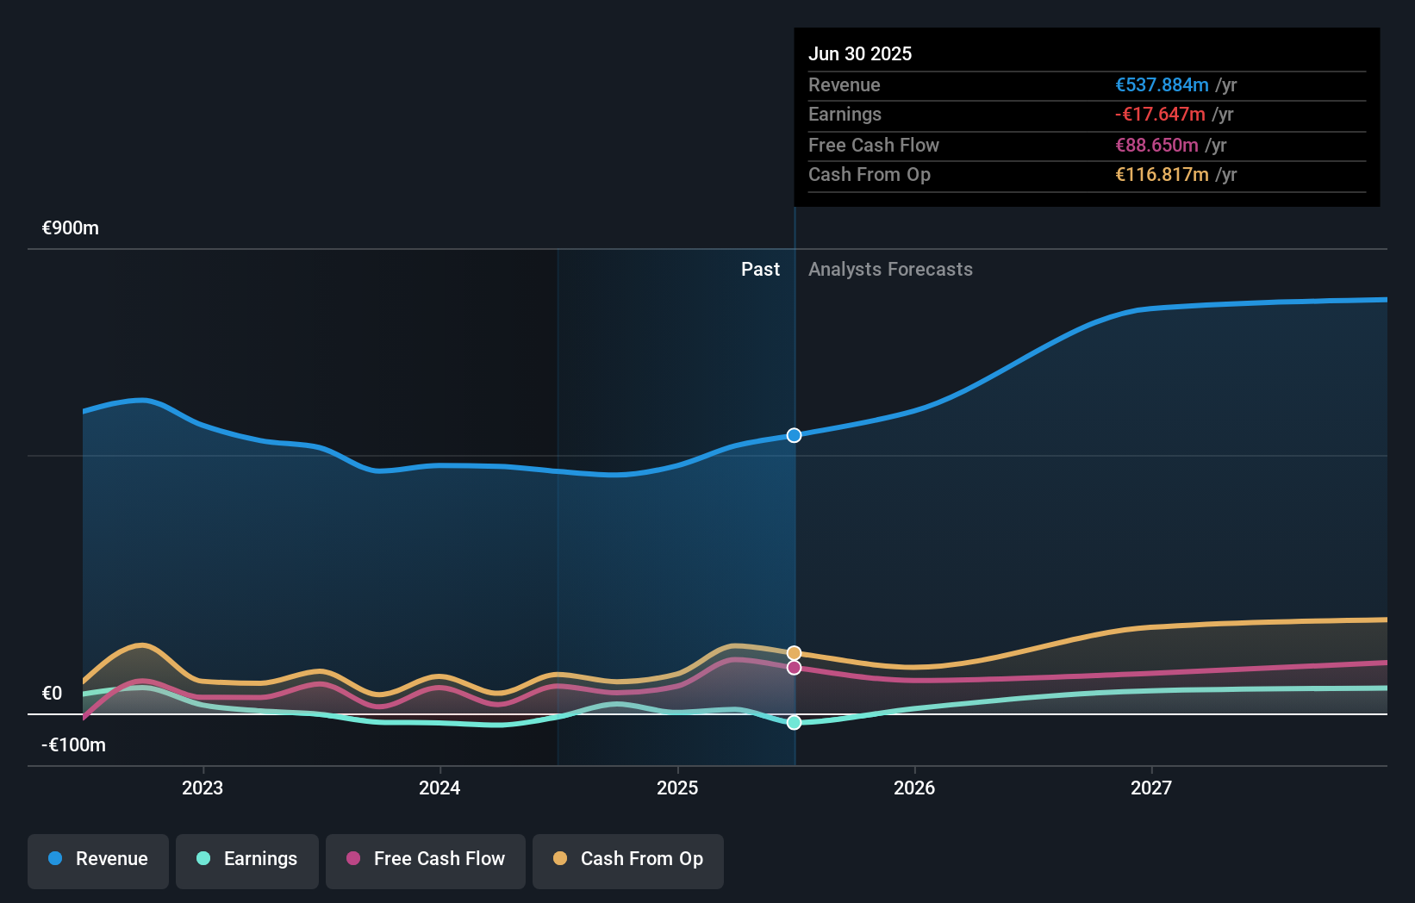Click the €900m axis gridline label
Screen dimensions: 1415x903
(69, 227)
